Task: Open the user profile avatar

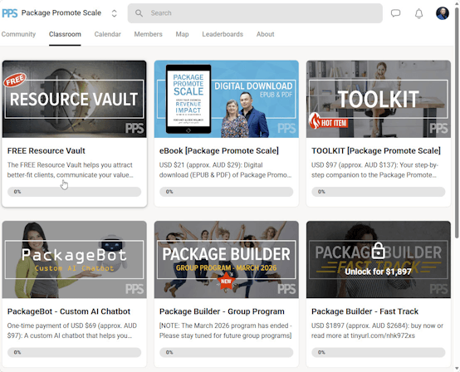Action: click(442, 13)
